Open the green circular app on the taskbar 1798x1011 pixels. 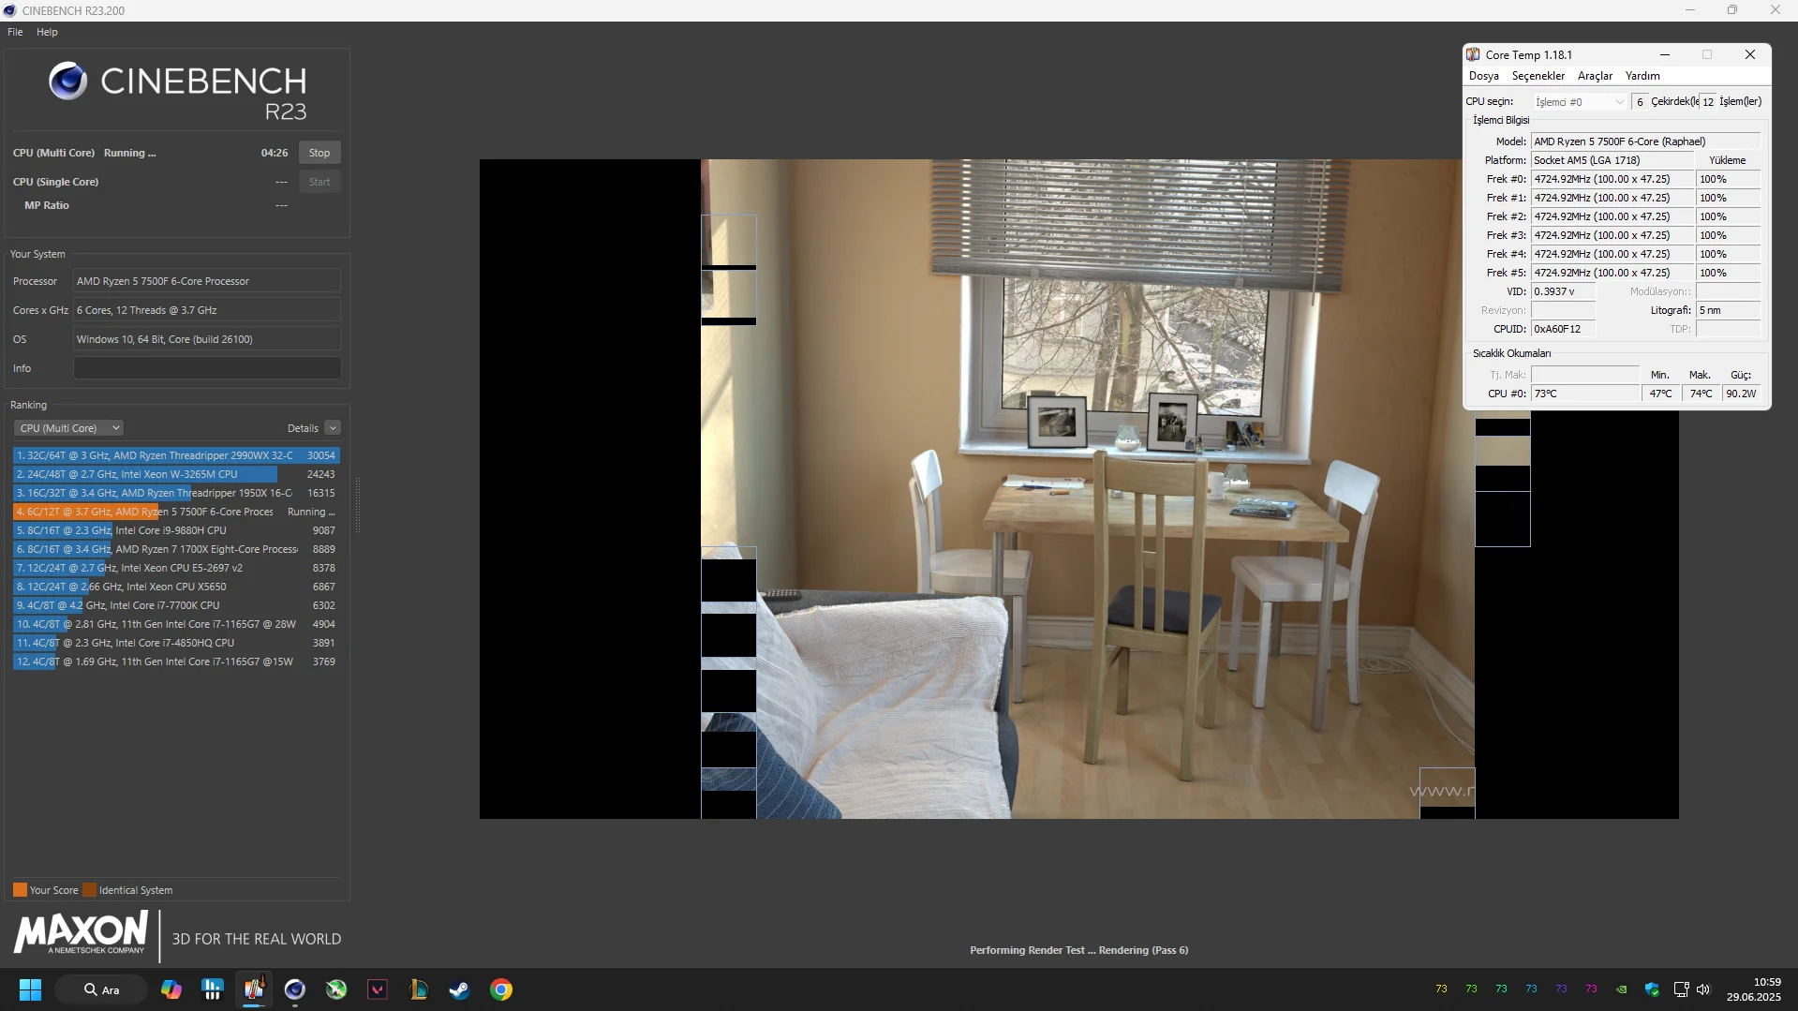(336, 989)
